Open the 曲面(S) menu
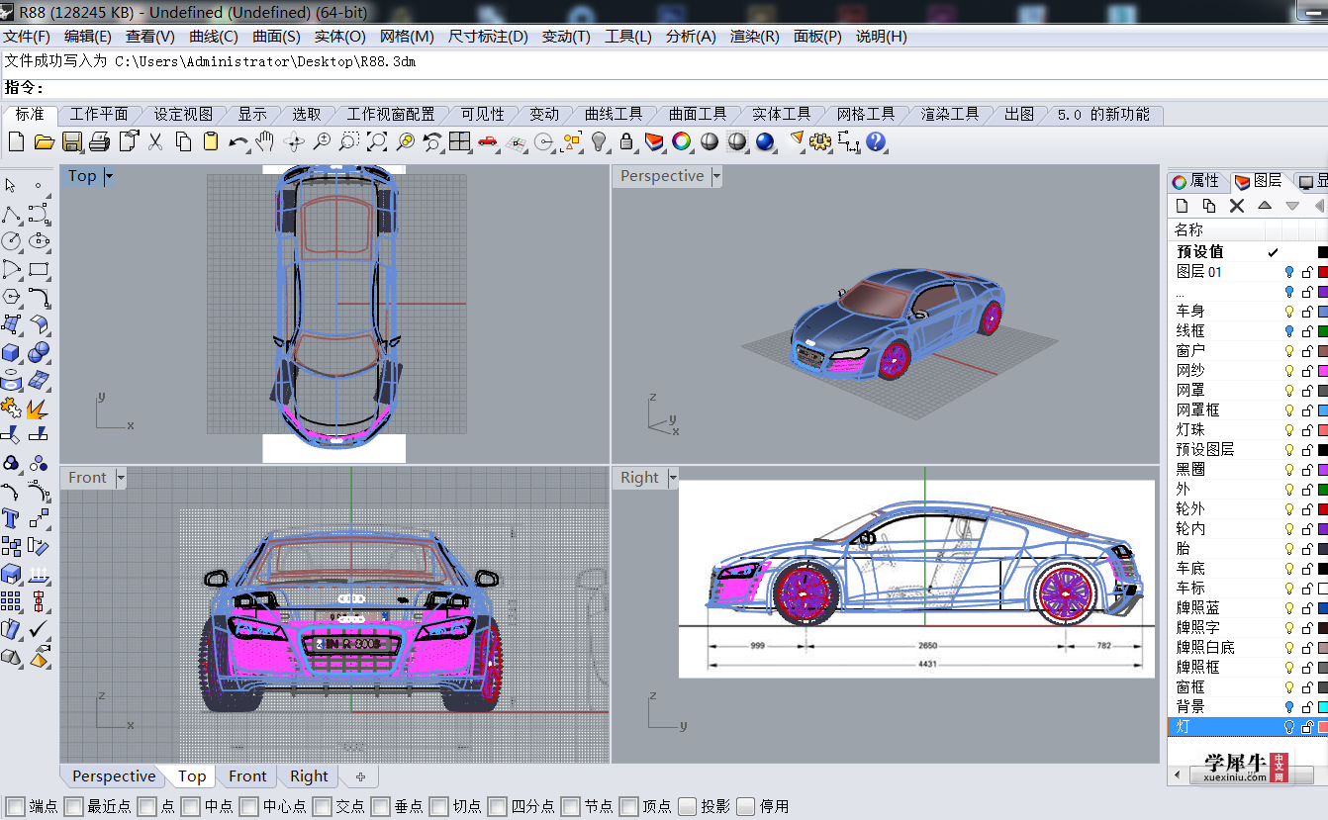This screenshot has width=1328, height=820. point(276,37)
